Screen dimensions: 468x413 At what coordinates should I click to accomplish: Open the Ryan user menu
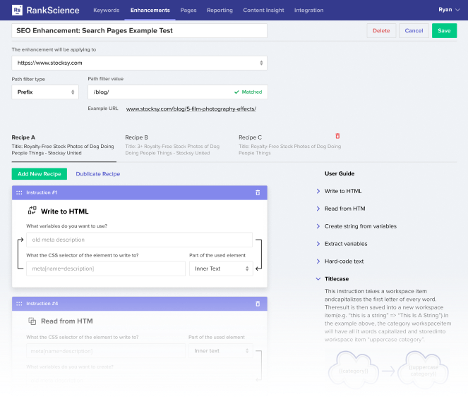click(x=449, y=10)
